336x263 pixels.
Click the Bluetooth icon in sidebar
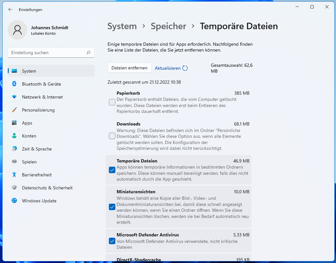pyautogui.click(x=14, y=84)
